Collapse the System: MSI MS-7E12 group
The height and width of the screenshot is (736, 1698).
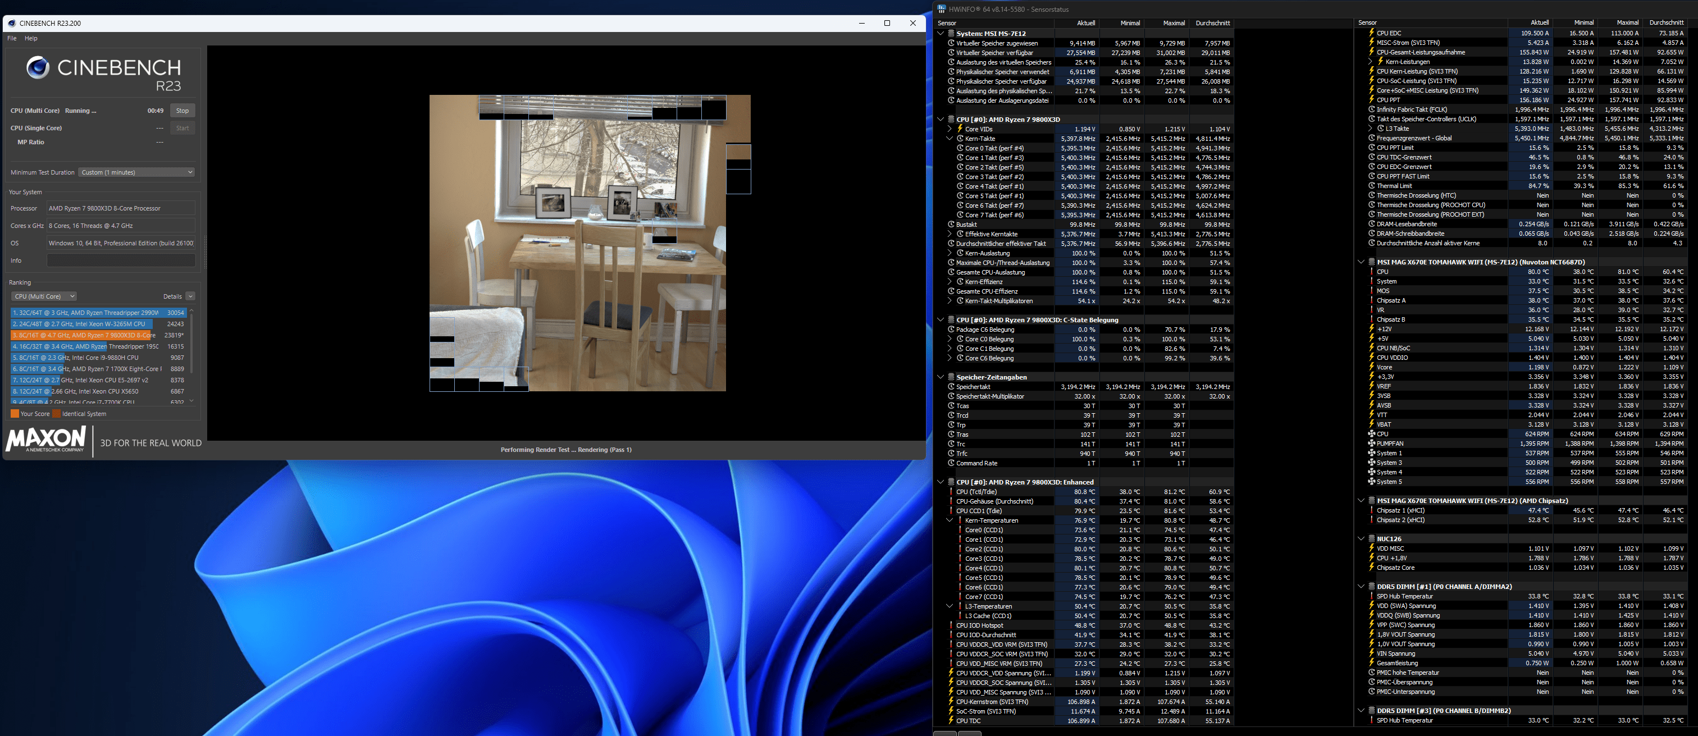point(941,34)
